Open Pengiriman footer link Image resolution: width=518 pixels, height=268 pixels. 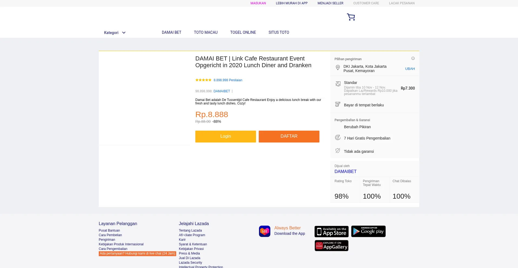pyautogui.click(x=107, y=240)
